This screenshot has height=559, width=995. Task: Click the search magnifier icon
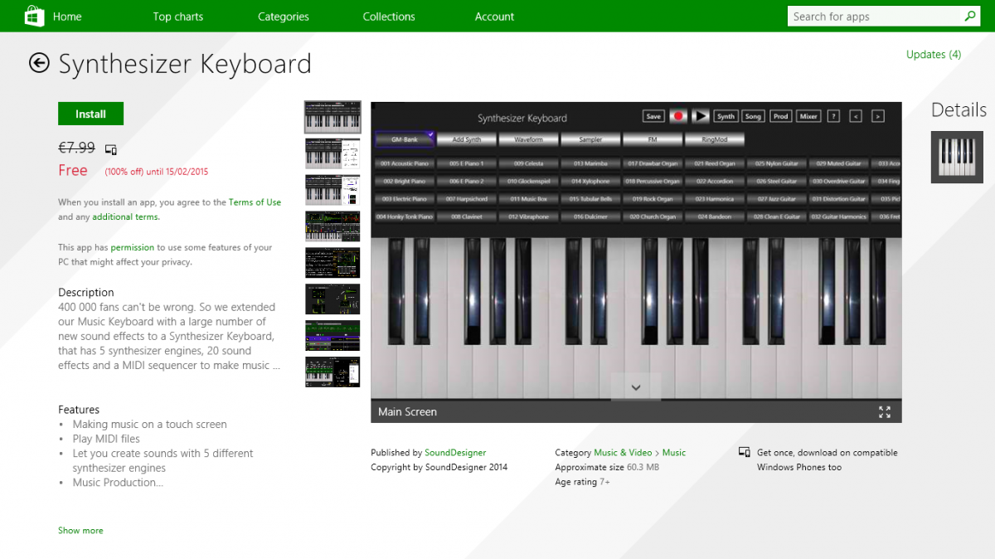(970, 16)
